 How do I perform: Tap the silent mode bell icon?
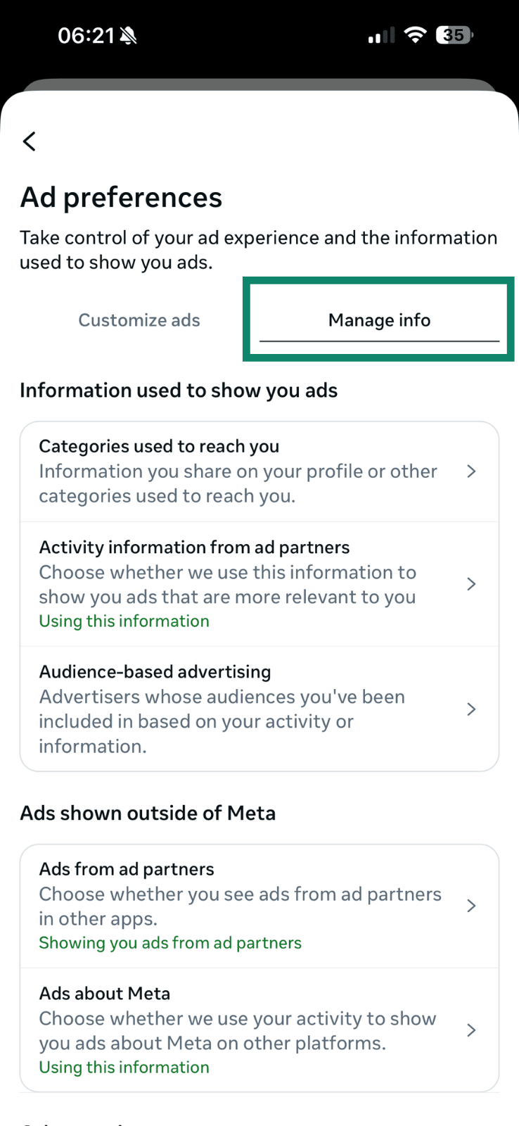128,36
